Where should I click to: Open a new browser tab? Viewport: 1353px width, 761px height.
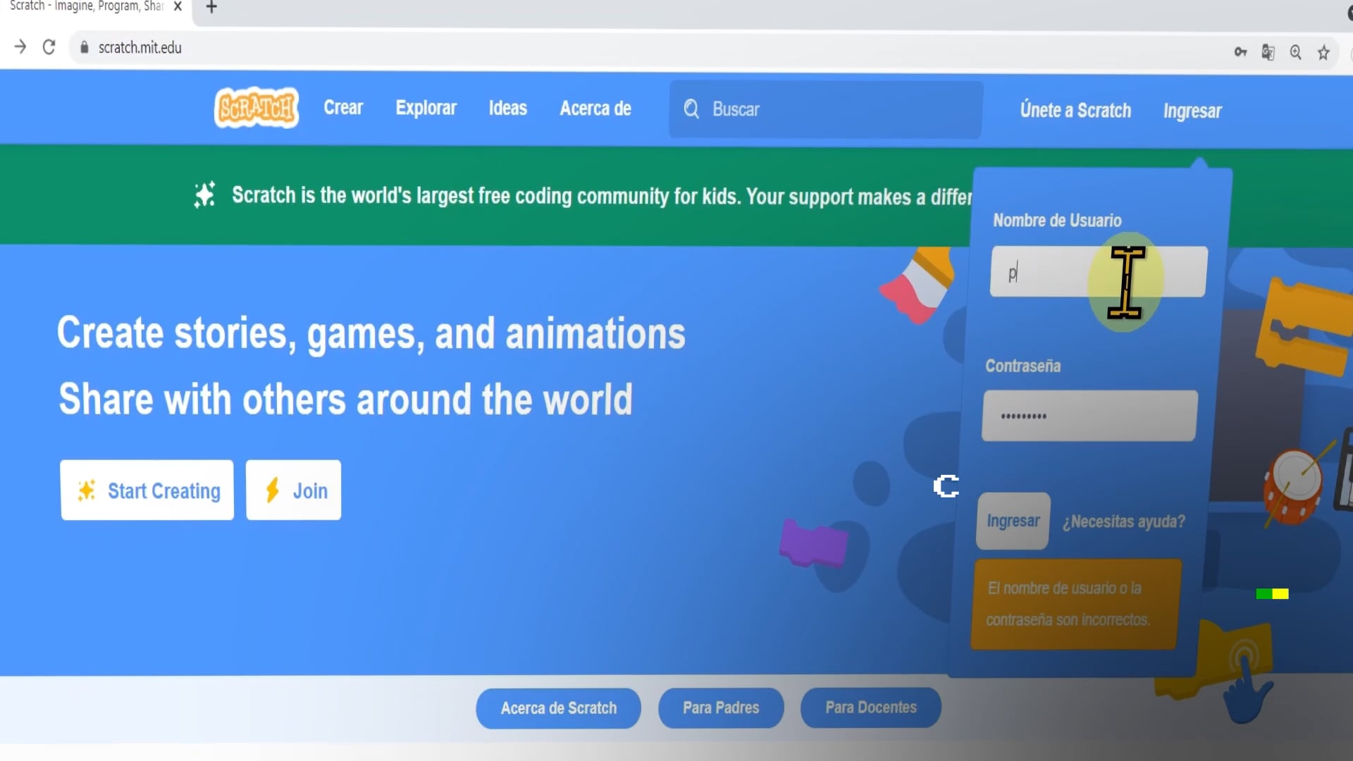pyautogui.click(x=211, y=8)
